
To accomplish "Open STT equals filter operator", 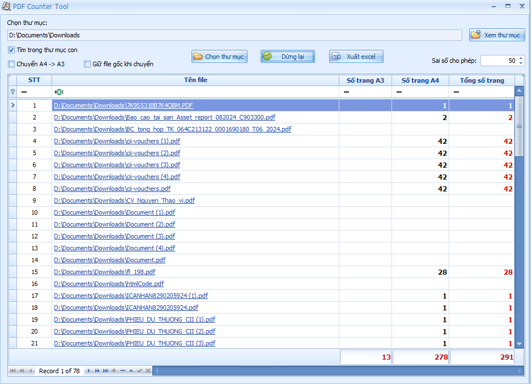I will click(24, 92).
